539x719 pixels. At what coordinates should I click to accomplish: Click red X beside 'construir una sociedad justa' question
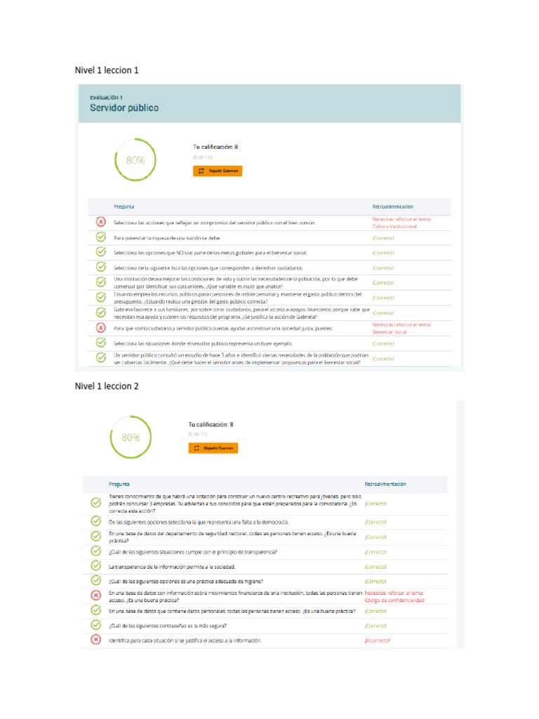101,327
